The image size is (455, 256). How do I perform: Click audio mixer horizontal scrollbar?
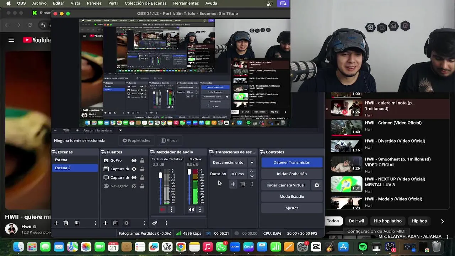click(x=178, y=216)
